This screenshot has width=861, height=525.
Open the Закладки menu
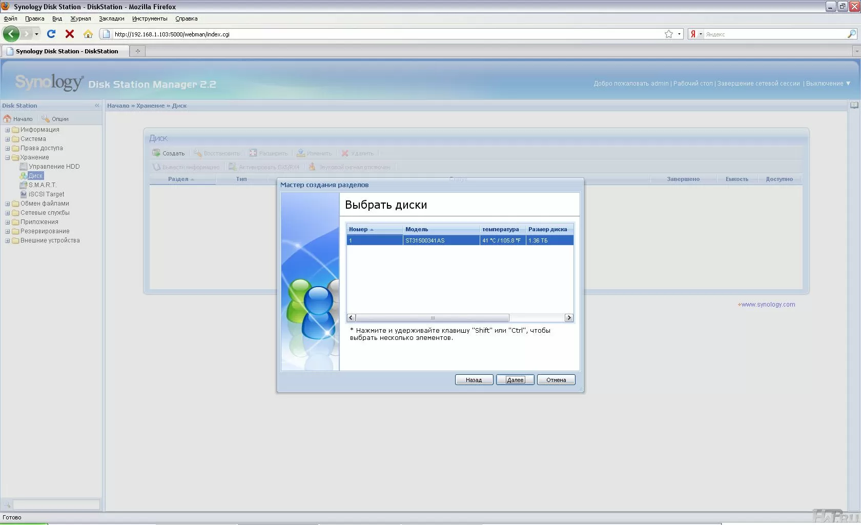111,18
